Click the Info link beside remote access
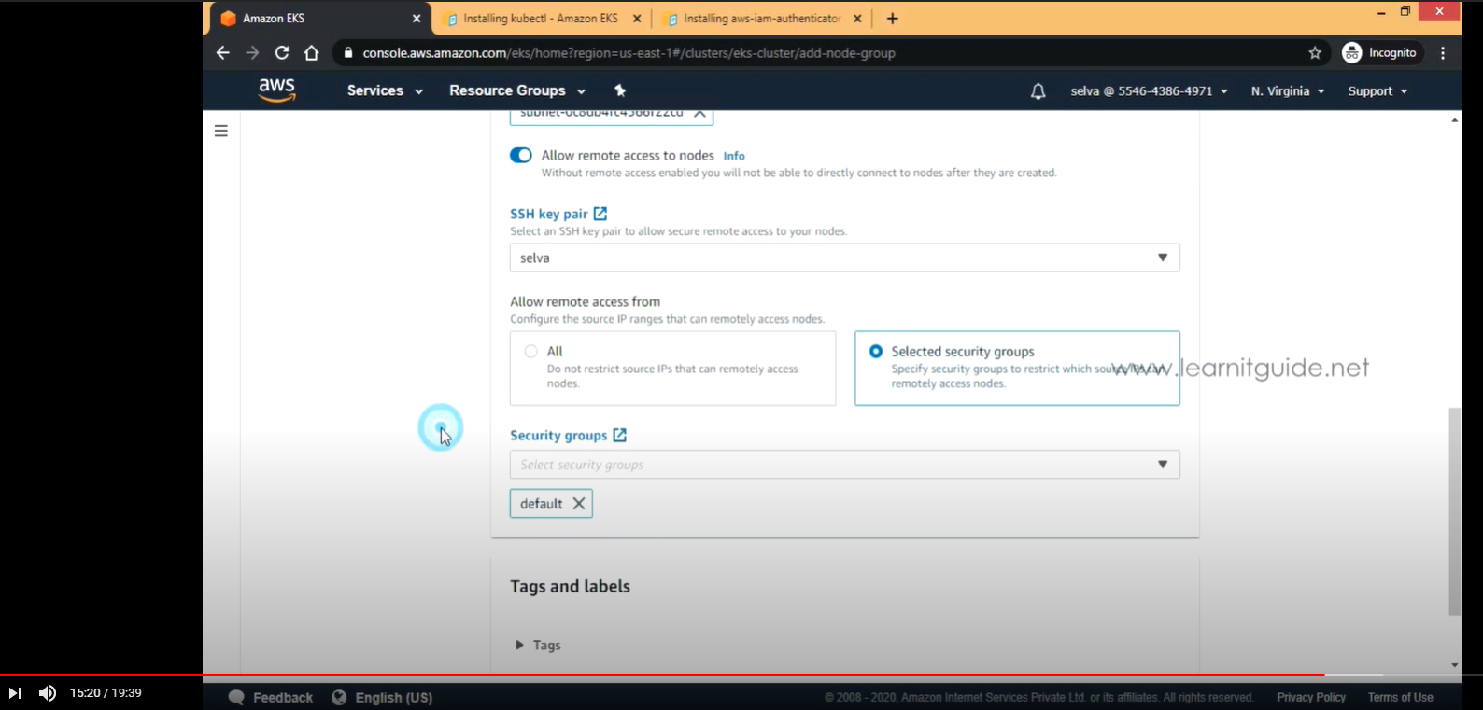1483x710 pixels. (734, 157)
